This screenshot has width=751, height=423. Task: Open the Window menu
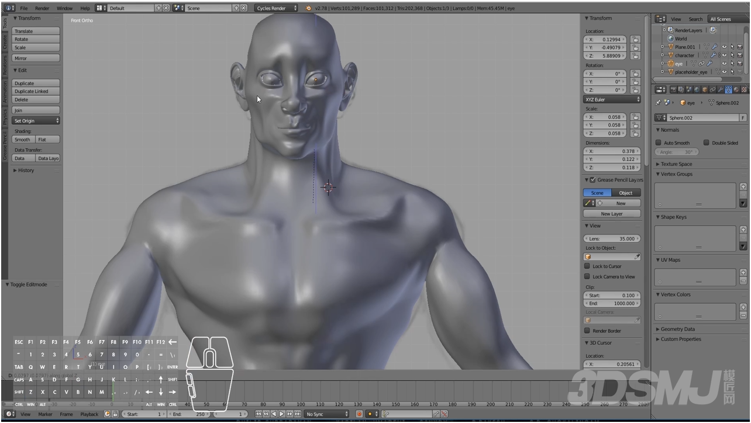(x=64, y=8)
